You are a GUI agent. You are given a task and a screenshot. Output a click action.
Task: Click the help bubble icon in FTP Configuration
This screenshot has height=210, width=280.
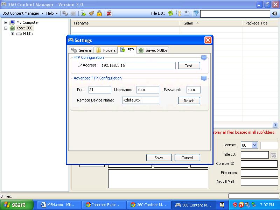pos(204,58)
